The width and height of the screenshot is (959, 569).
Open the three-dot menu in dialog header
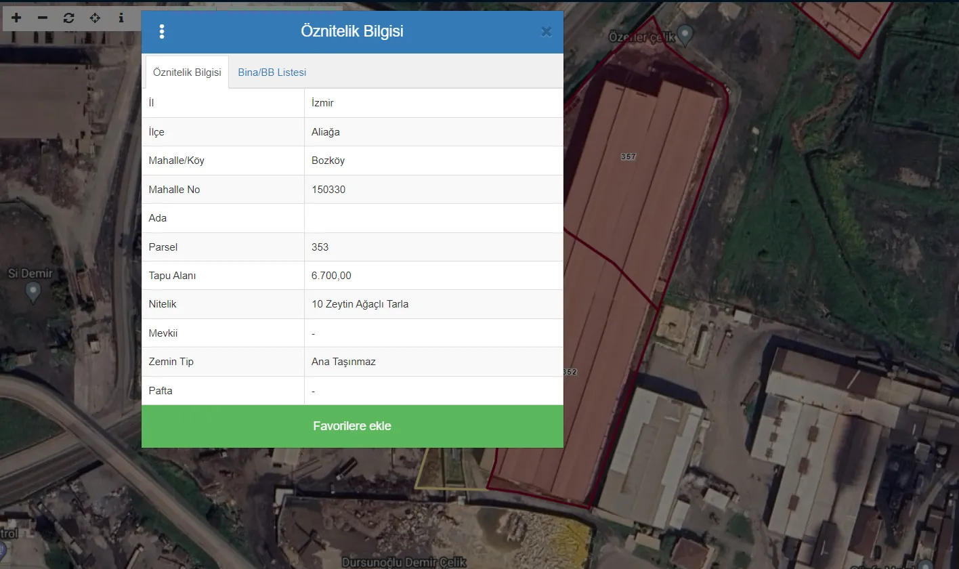(161, 31)
